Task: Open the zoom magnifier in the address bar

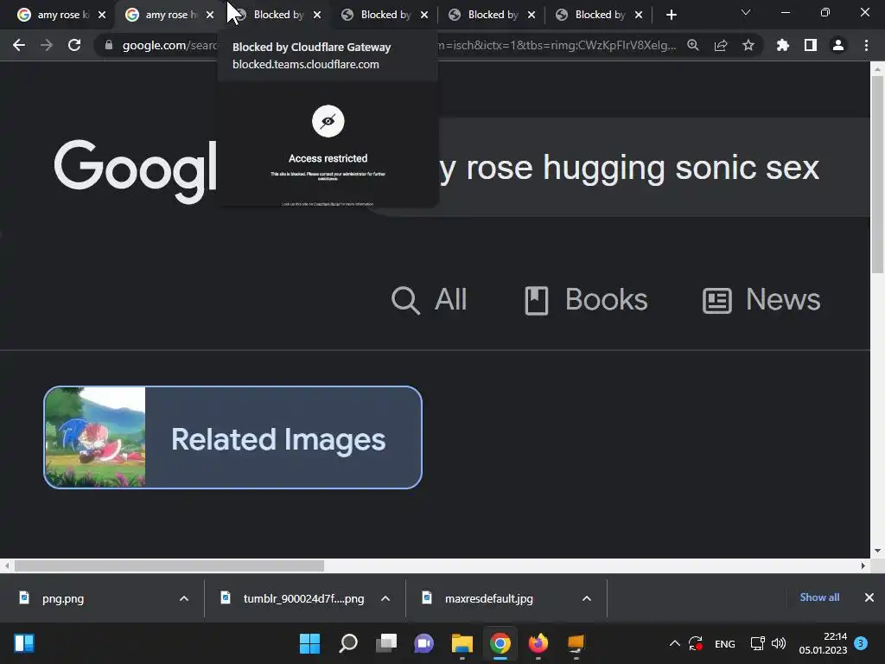Action: pyautogui.click(x=693, y=45)
